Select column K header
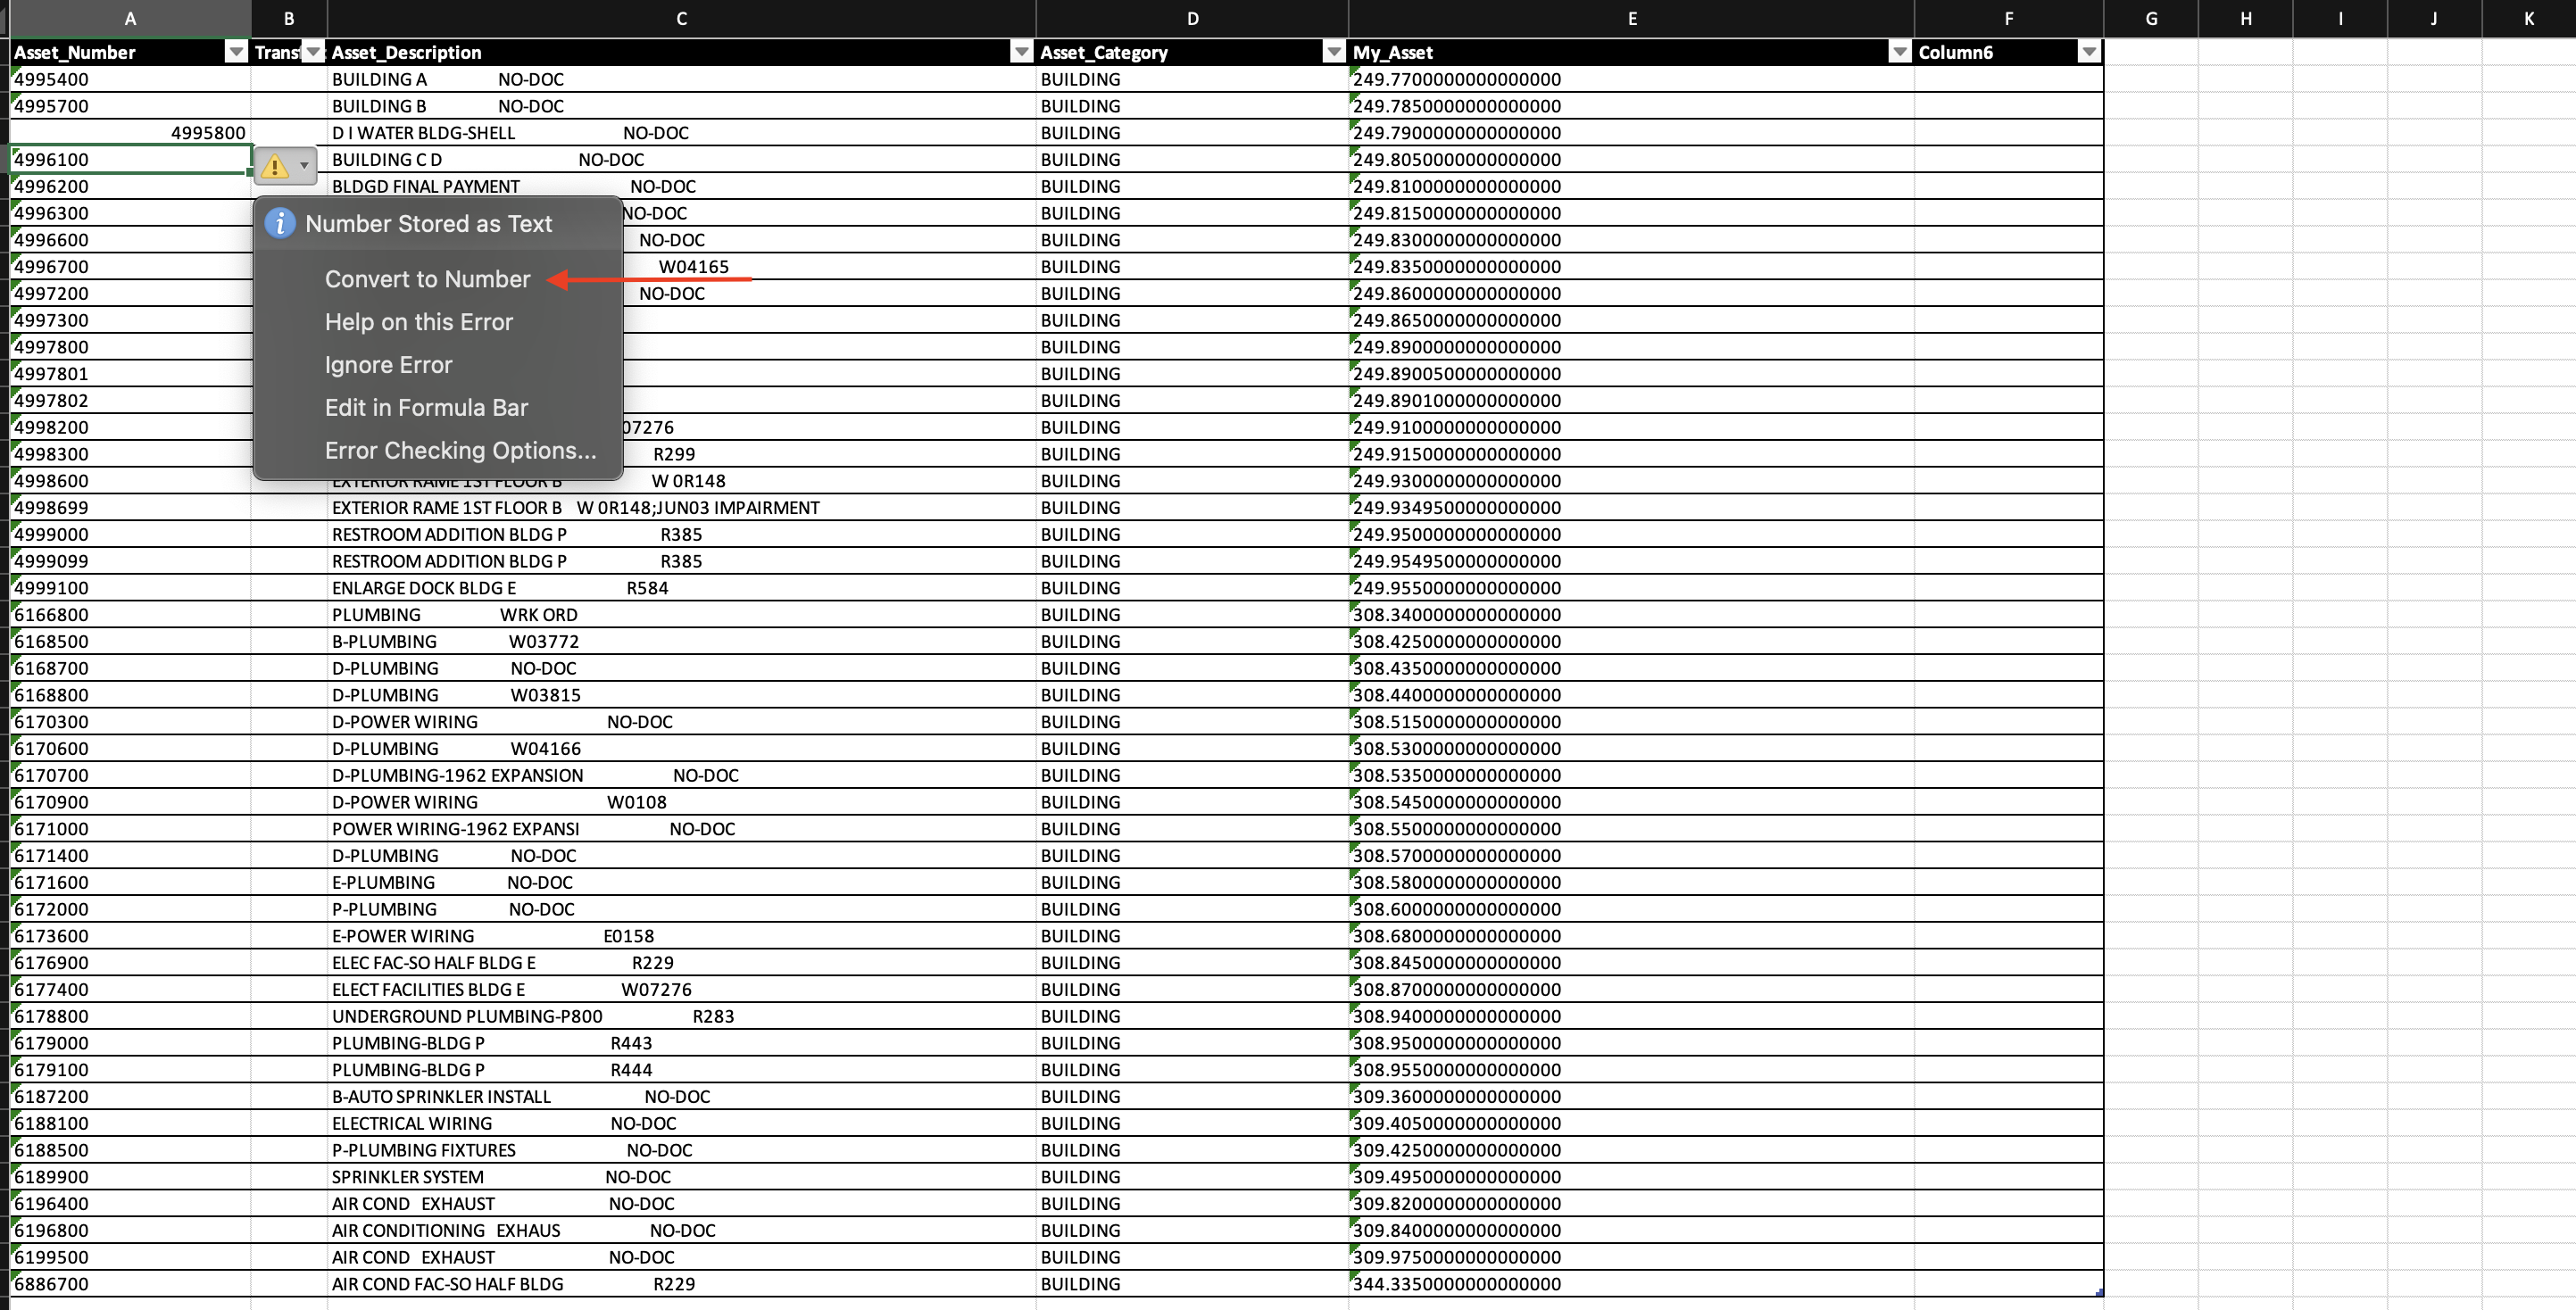Screen dimensions: 2576x1310 (2528, 18)
